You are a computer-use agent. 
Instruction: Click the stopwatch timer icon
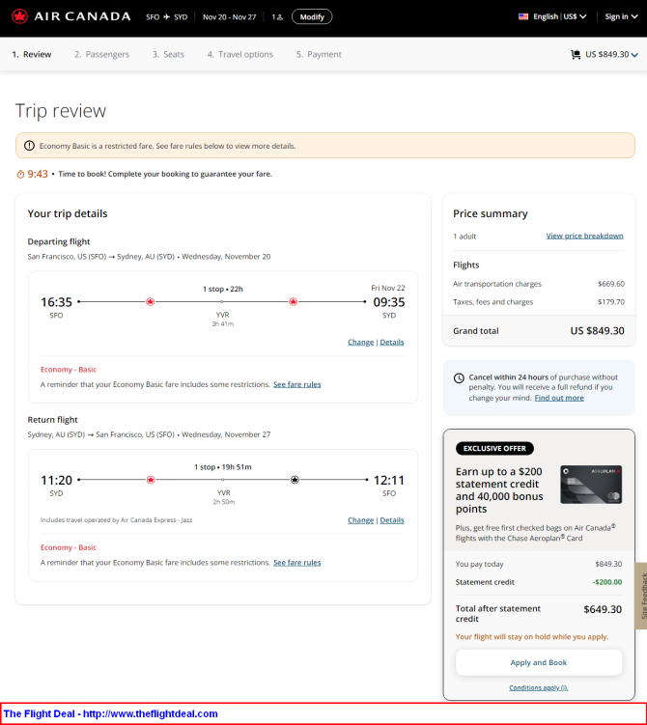click(20, 175)
